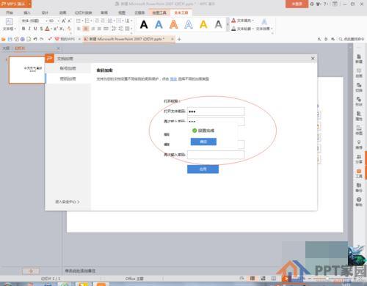Click the New icon in right sidebar
The height and width of the screenshot is (286, 367).
(359, 59)
